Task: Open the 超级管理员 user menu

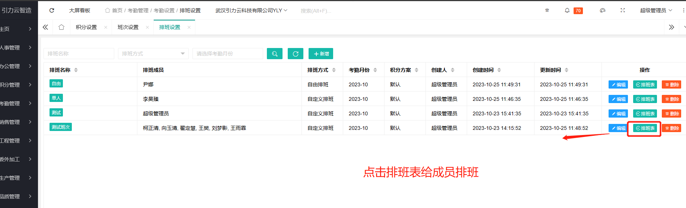Action: [656, 10]
